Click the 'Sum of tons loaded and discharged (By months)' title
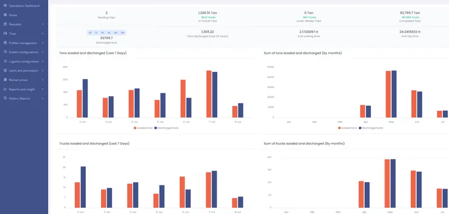 click(x=303, y=53)
